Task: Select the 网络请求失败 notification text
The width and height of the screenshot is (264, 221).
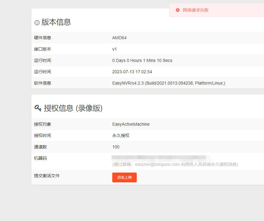Action: coord(196,10)
